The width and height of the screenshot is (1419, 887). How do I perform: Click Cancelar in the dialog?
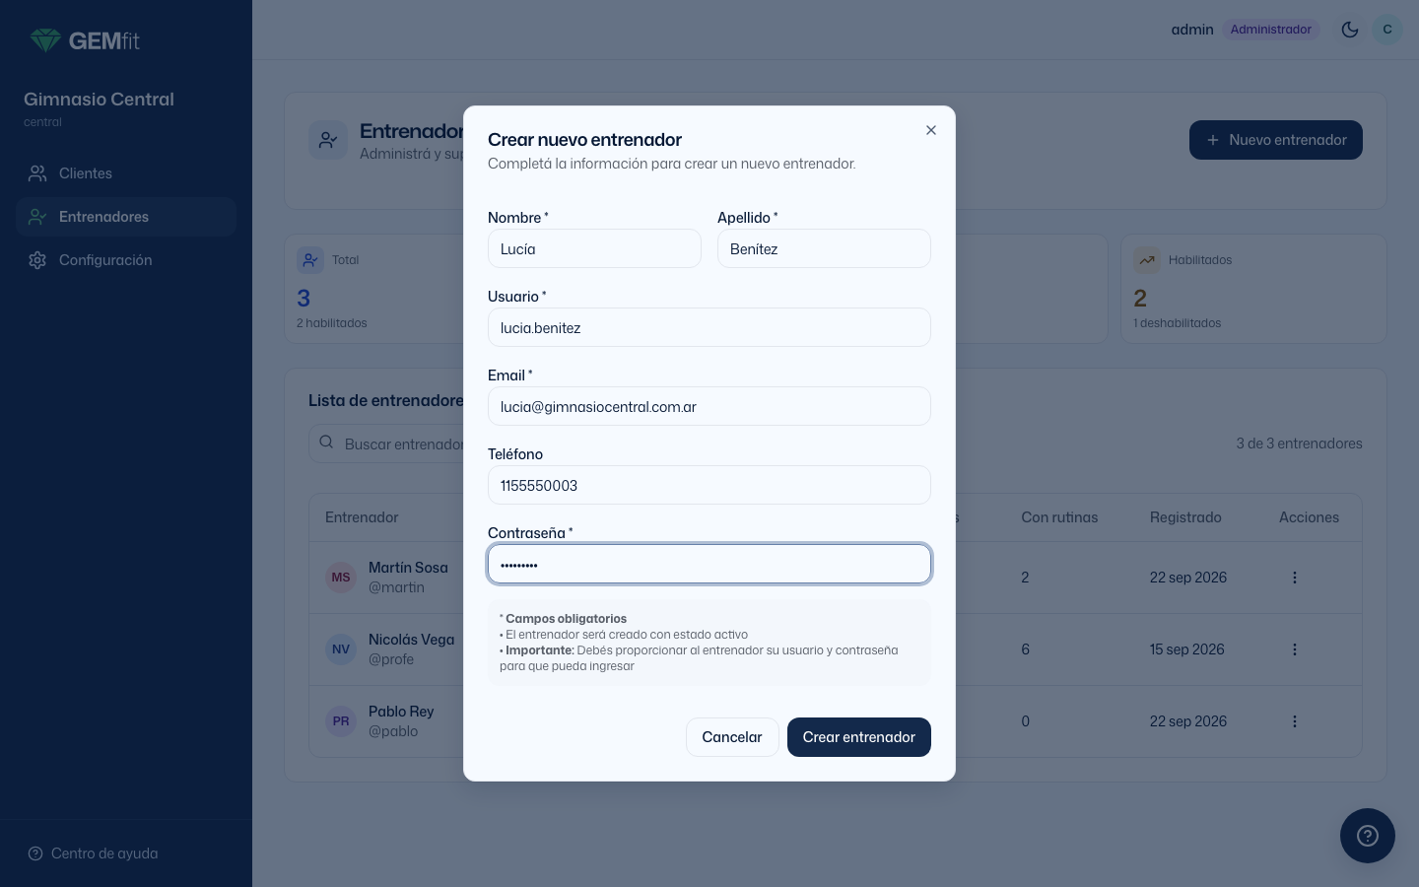tap(732, 737)
